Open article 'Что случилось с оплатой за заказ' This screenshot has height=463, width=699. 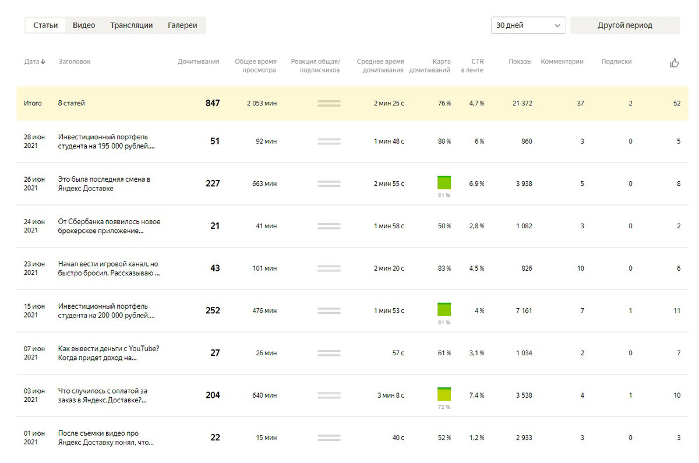103,395
